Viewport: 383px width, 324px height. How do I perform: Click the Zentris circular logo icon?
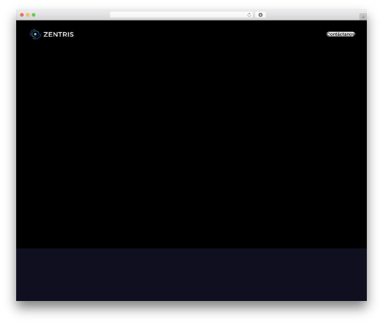pos(35,34)
